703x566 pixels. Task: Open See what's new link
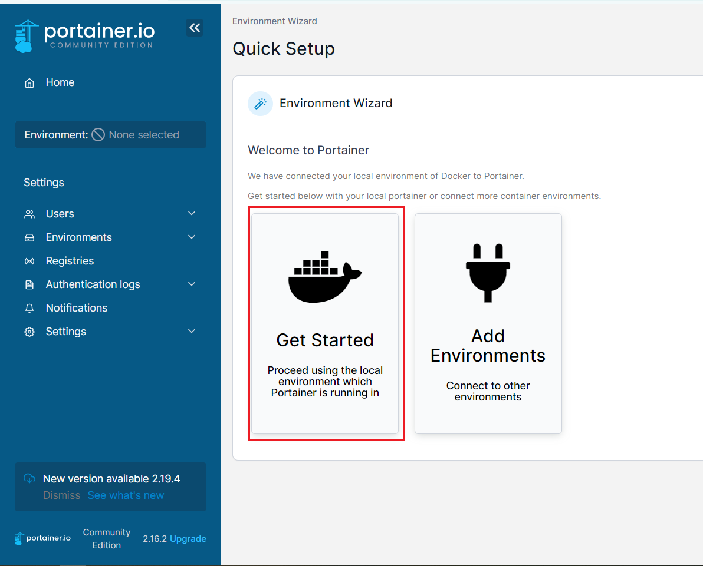point(126,495)
